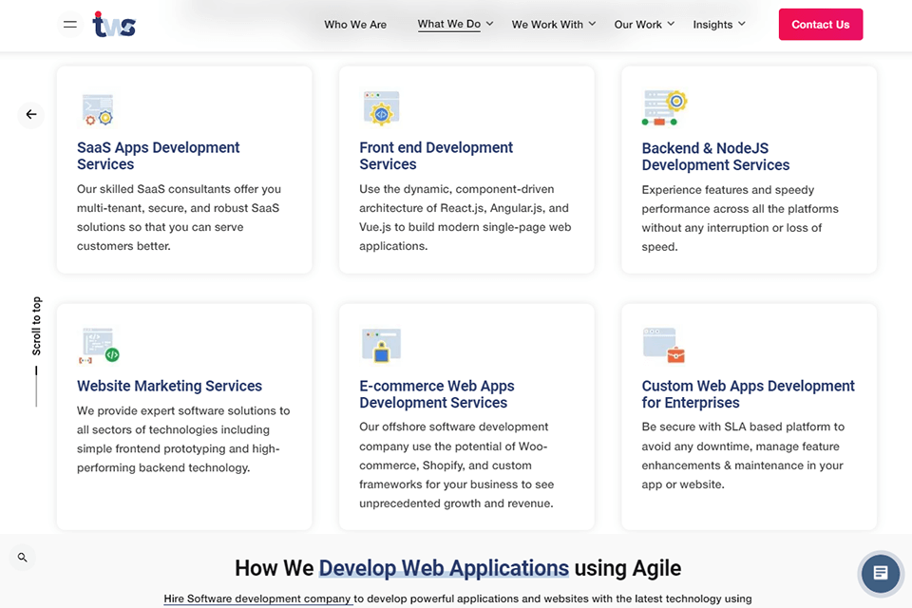Go to Who We Are page
Viewport: 912px width, 608px height.
pos(355,25)
